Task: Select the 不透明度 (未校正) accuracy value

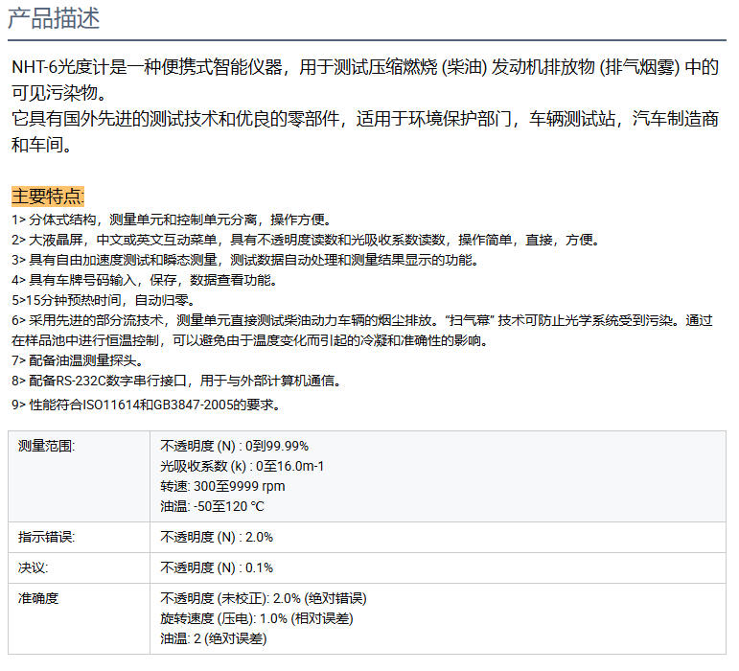Action: [x=263, y=598]
